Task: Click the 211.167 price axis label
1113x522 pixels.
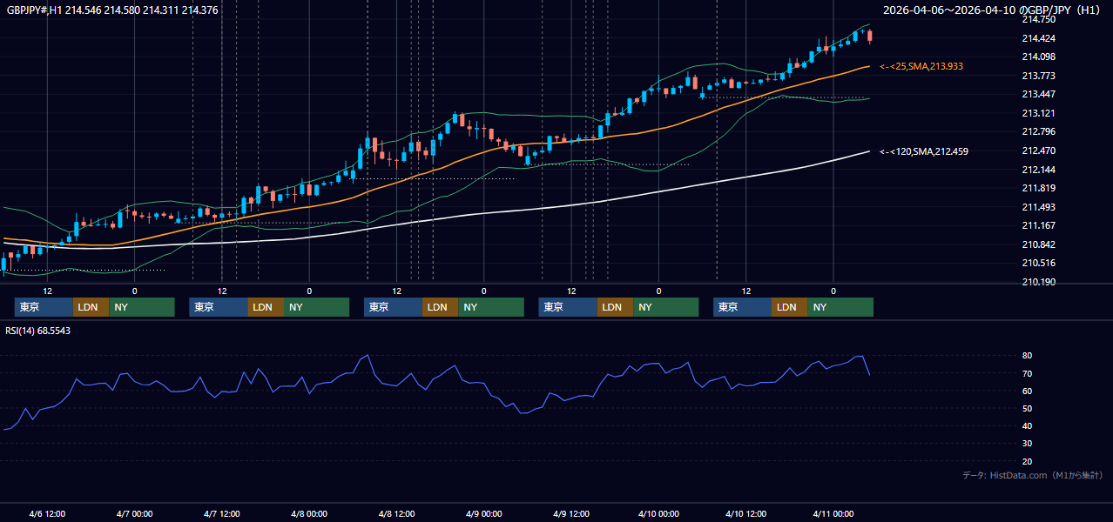Action: 1038,226
